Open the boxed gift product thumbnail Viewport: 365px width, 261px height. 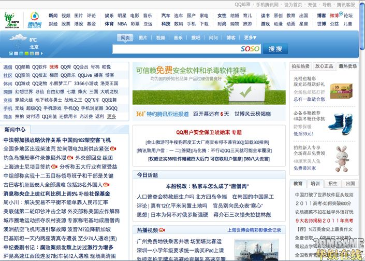pyautogui.click(x=341, y=91)
